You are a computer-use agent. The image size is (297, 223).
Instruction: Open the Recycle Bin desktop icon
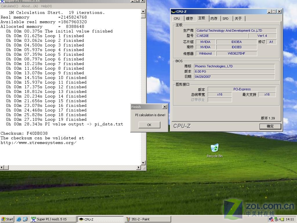pyautogui.click(x=215, y=150)
